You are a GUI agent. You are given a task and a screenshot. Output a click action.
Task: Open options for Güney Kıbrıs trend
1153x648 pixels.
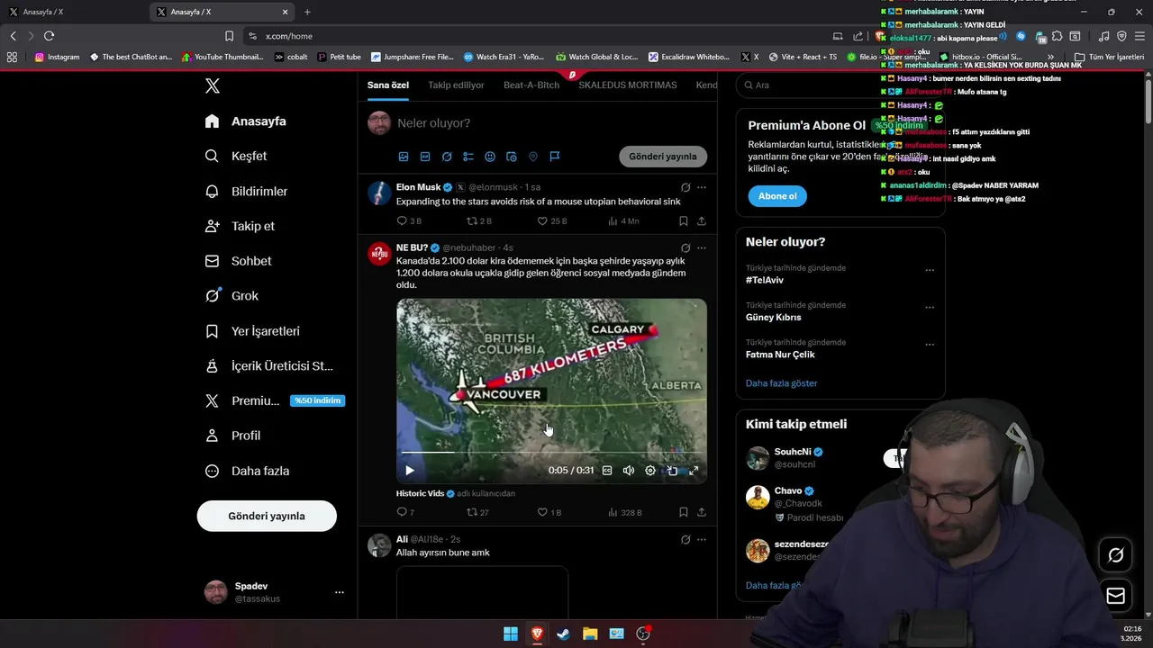[x=930, y=307]
